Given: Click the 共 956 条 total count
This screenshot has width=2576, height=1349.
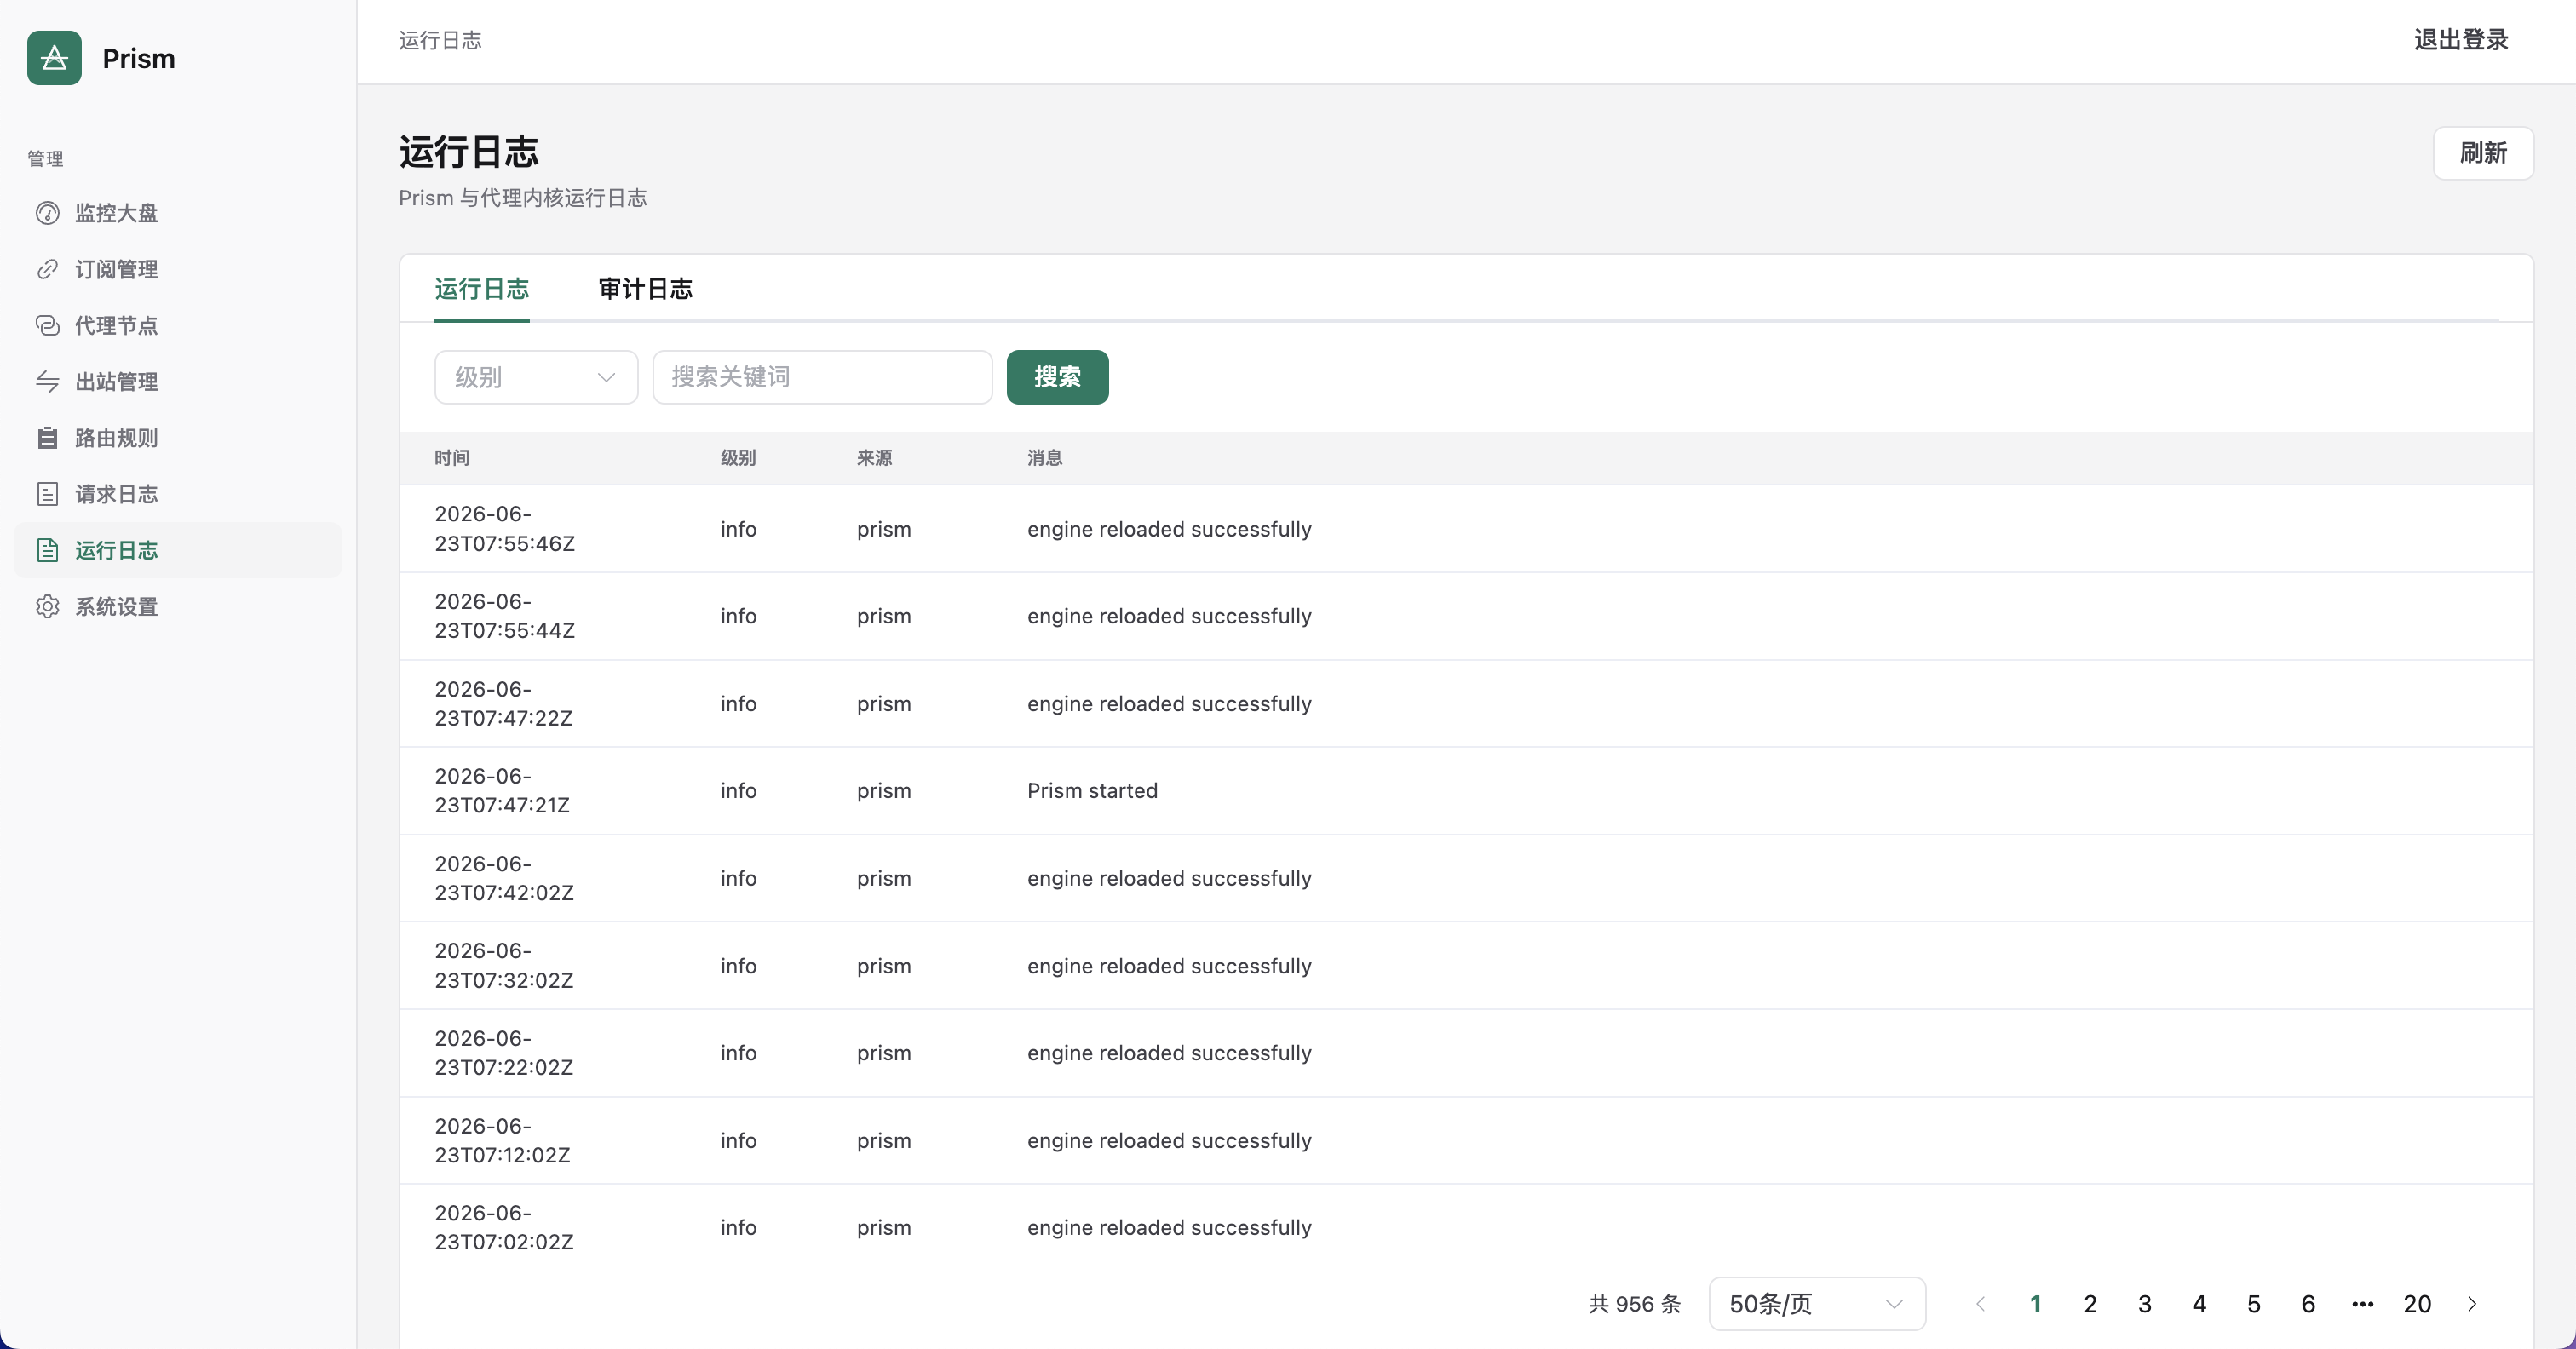Looking at the screenshot, I should tap(1635, 1304).
